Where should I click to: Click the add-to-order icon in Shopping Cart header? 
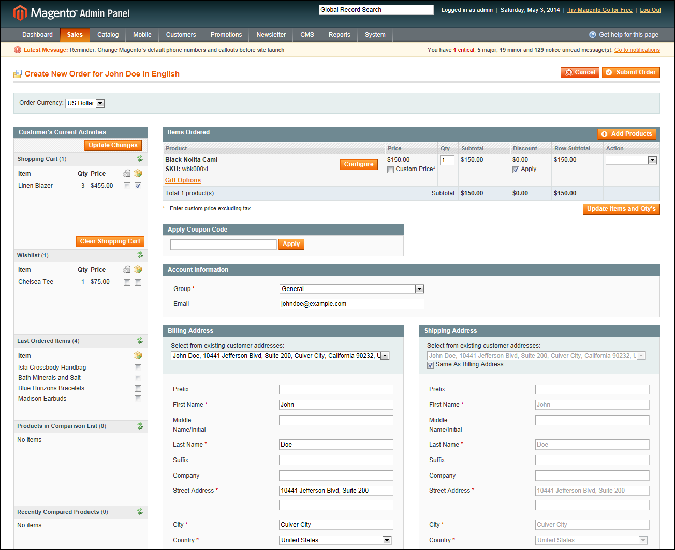point(138,174)
